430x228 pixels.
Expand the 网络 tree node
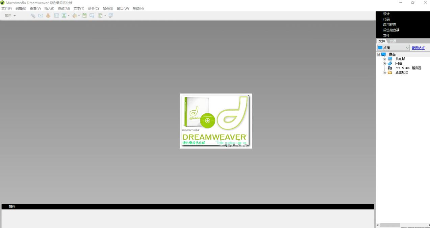pos(384,63)
